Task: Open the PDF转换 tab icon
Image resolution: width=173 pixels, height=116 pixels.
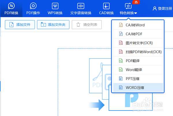Action: [x=11, y=6]
